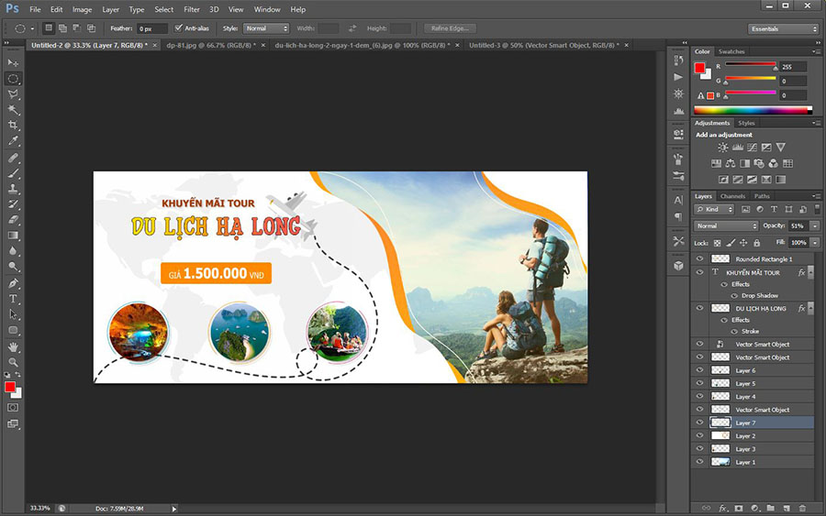
Task: Switch to the Channels tab
Action: pos(732,196)
